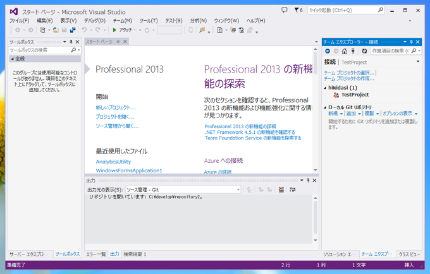Go to Team Explorer Home

coord(345,51)
